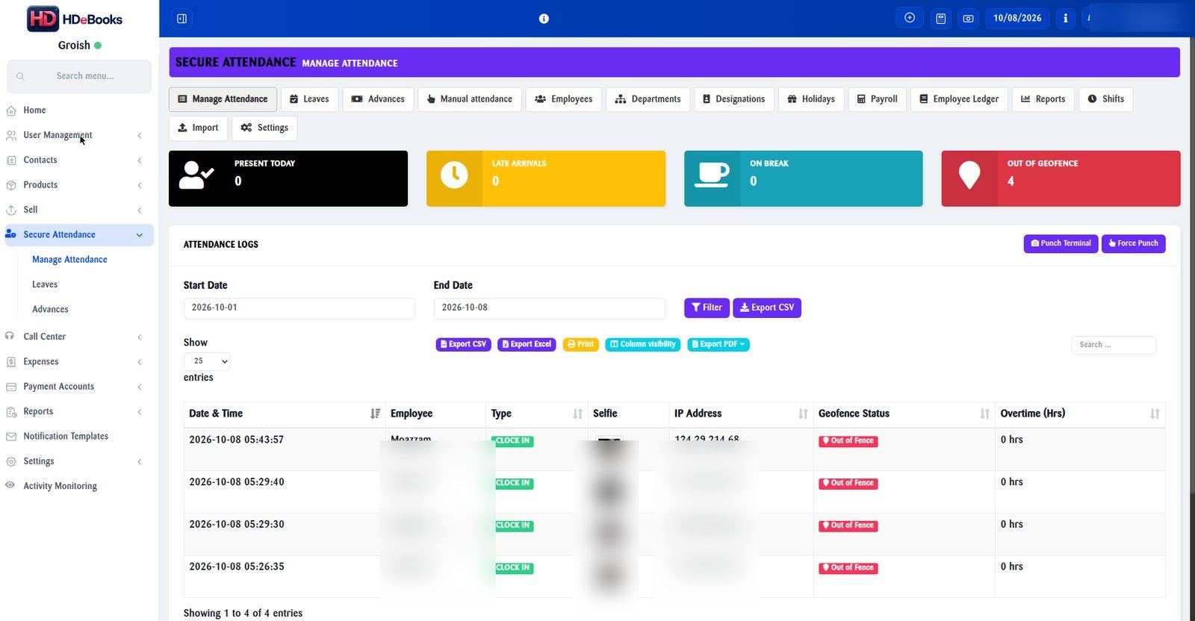1195x621 pixels.
Task: Open Notification Templates in sidebar
Action: pyautogui.click(x=66, y=437)
